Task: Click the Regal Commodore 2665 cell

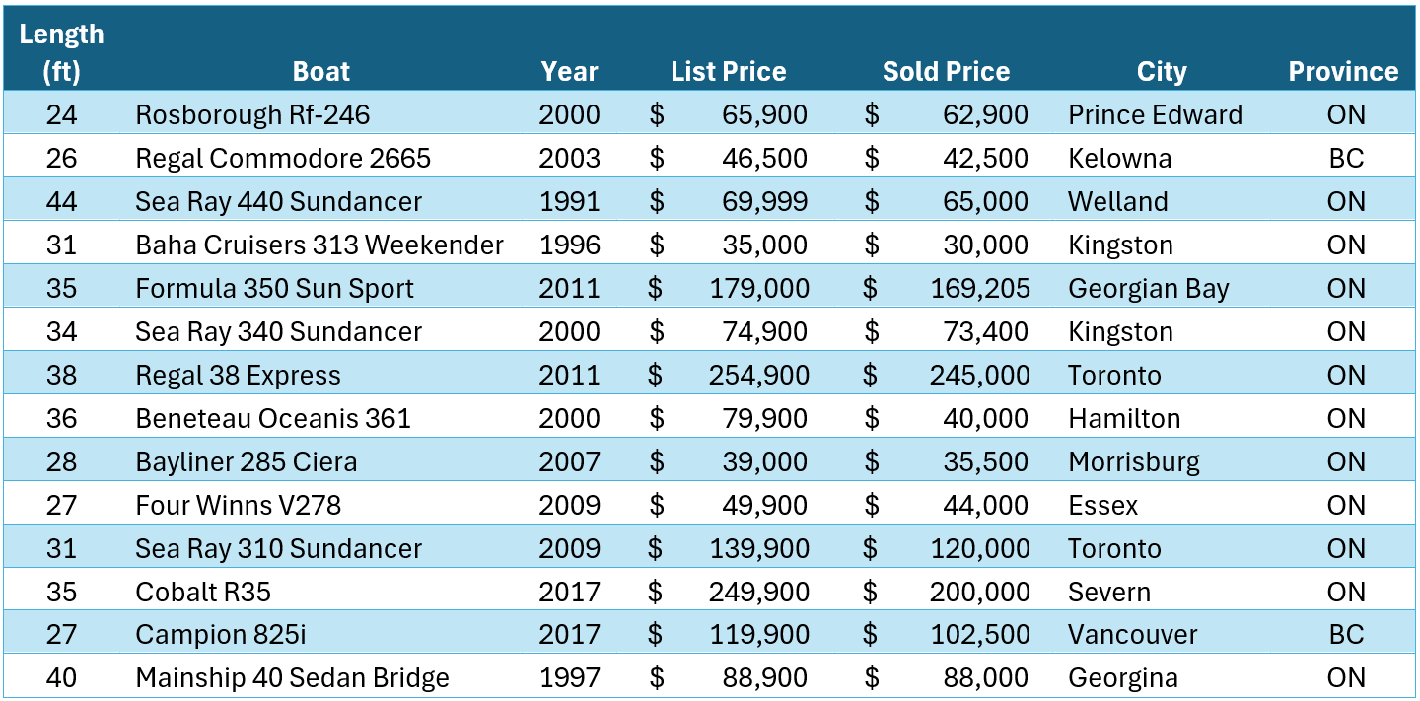Action: pos(283,159)
